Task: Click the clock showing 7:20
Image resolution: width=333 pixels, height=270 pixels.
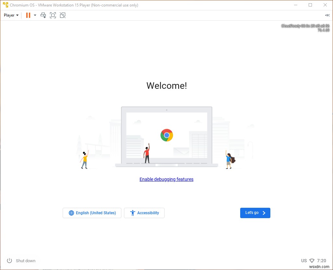Action: [321, 261]
